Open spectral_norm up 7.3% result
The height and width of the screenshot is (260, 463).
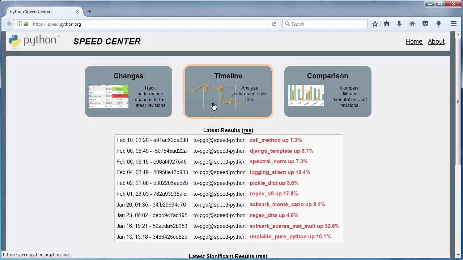coord(279,161)
